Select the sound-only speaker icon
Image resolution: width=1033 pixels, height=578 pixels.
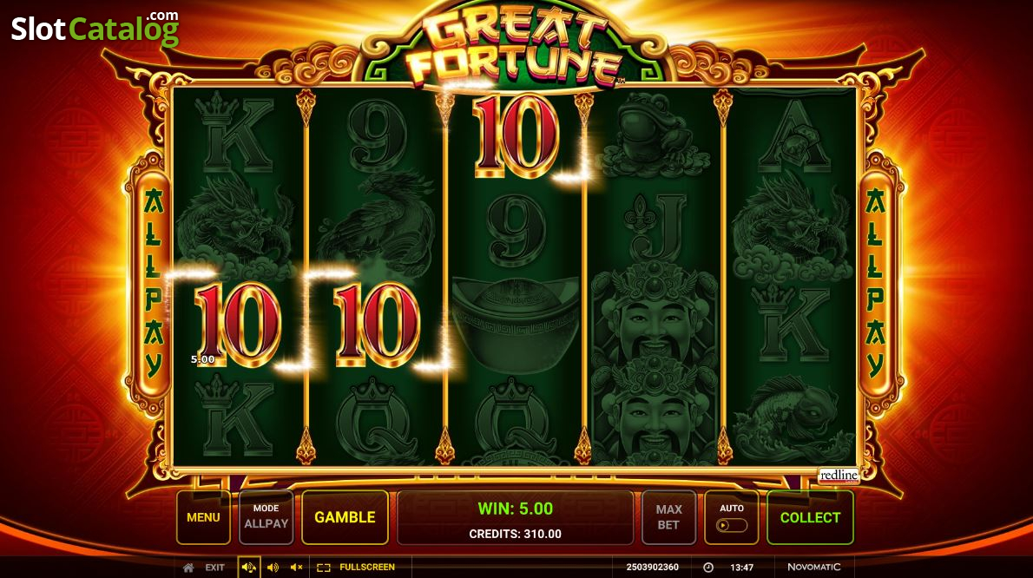(x=273, y=567)
